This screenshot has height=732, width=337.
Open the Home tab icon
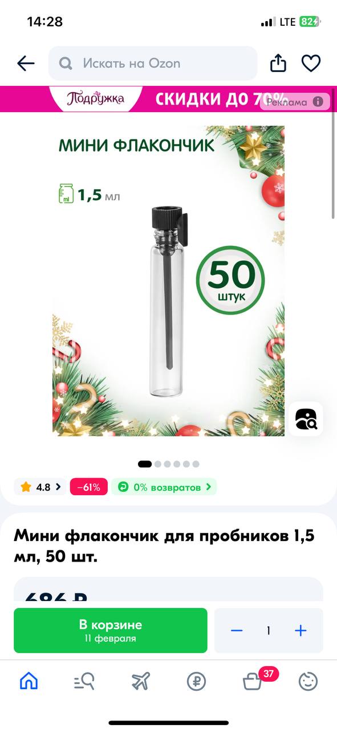[x=29, y=681]
